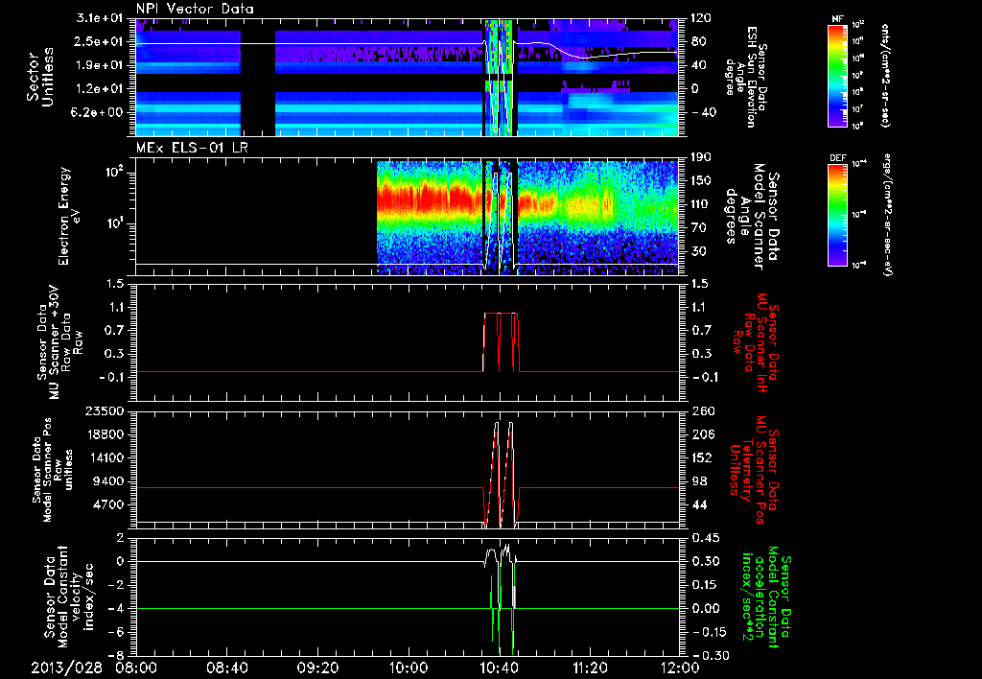982x679 pixels.
Task: Click the 14100 scanner position tick label
Action: pyautogui.click(x=105, y=457)
